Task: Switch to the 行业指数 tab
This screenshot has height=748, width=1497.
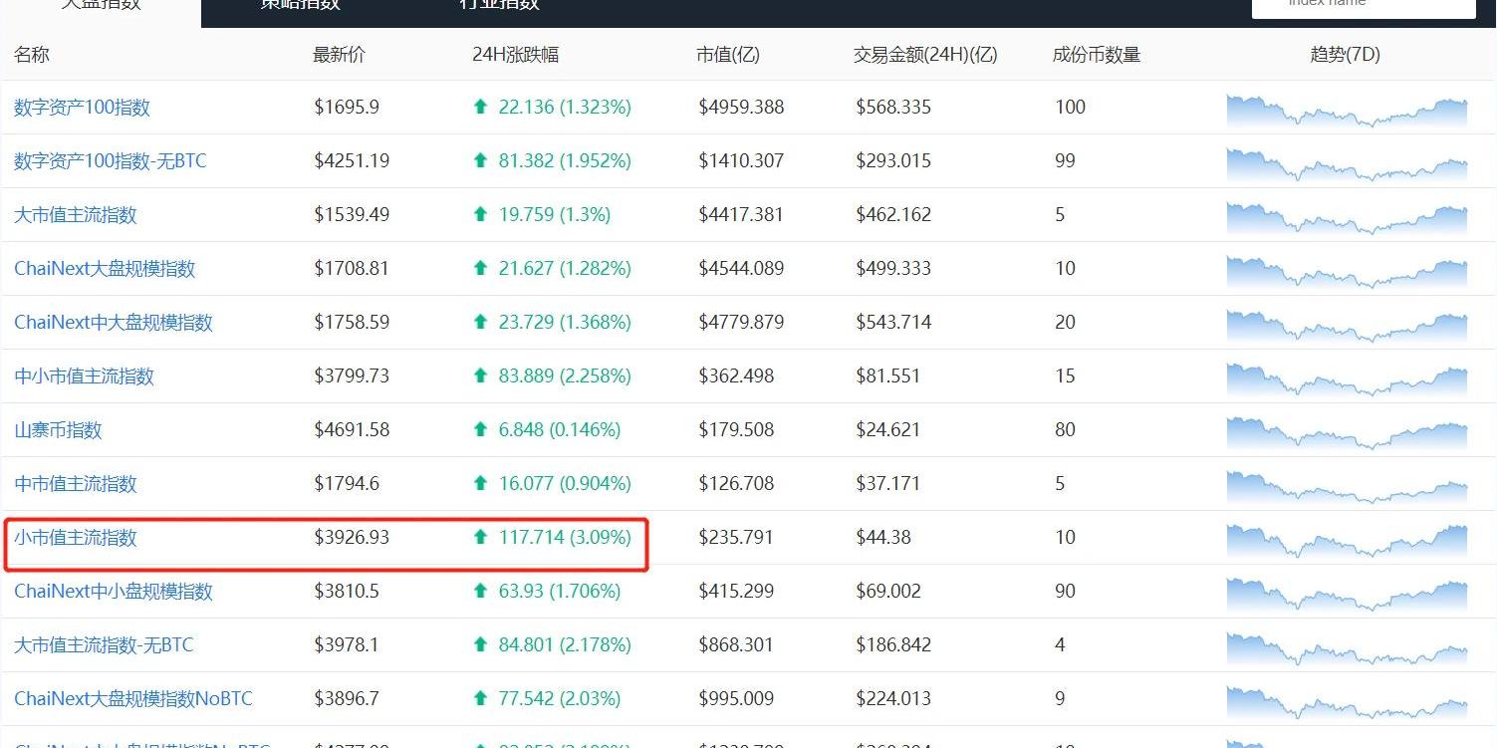Action: pos(499,5)
